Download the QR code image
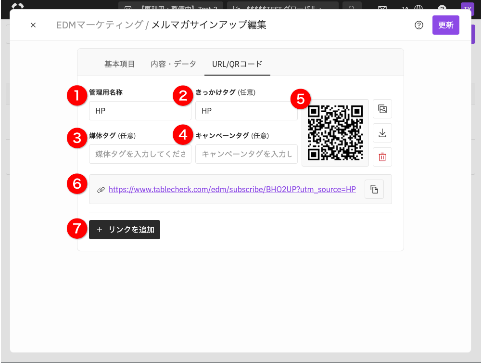482x363 pixels. (382, 133)
